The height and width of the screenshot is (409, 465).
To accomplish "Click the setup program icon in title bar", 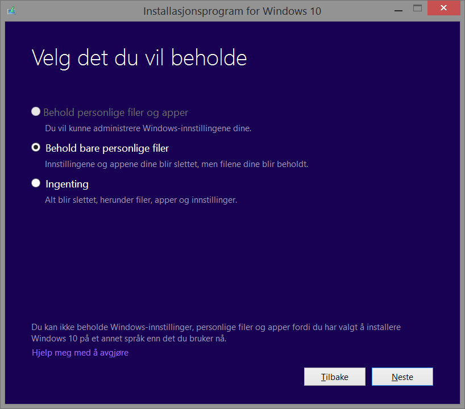I will [x=11, y=11].
